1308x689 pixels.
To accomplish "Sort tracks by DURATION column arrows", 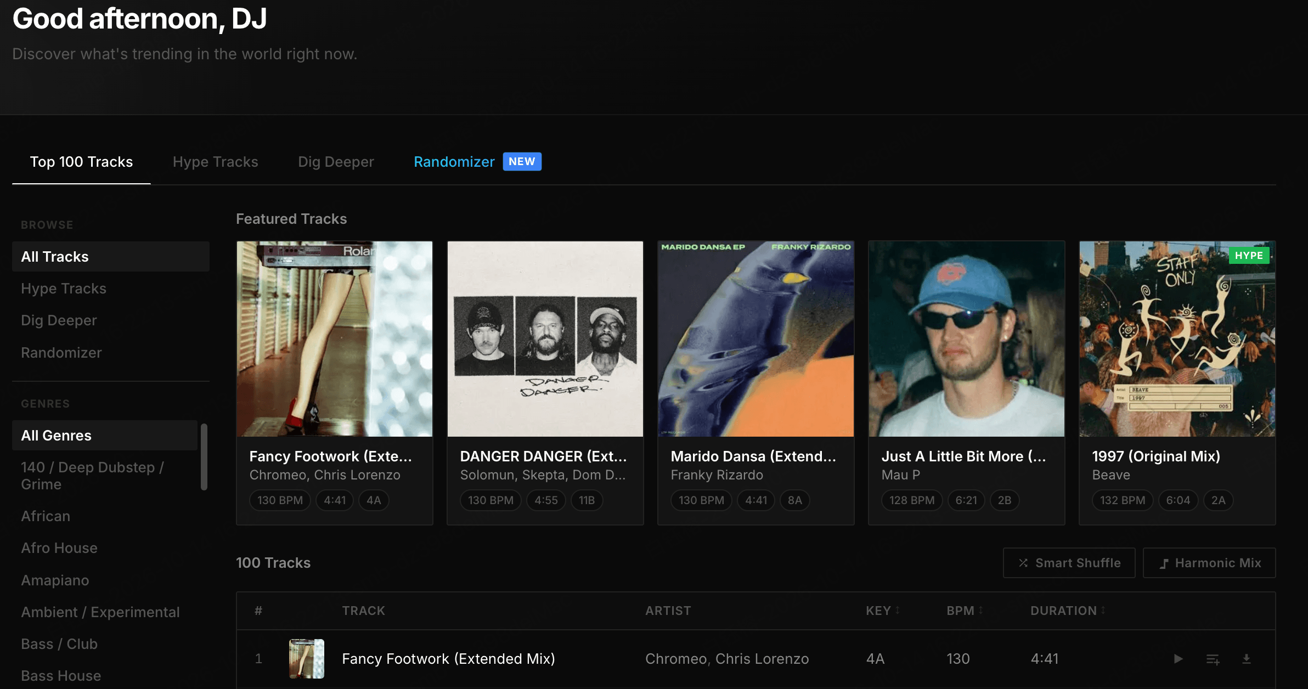I will [x=1103, y=610].
